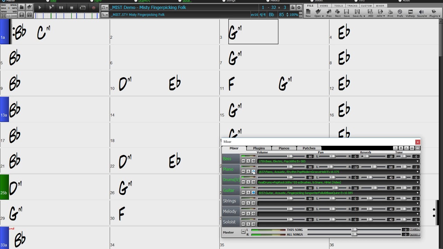Mute the Piano track
Viewport: 443px width, 249px height.
(243, 172)
